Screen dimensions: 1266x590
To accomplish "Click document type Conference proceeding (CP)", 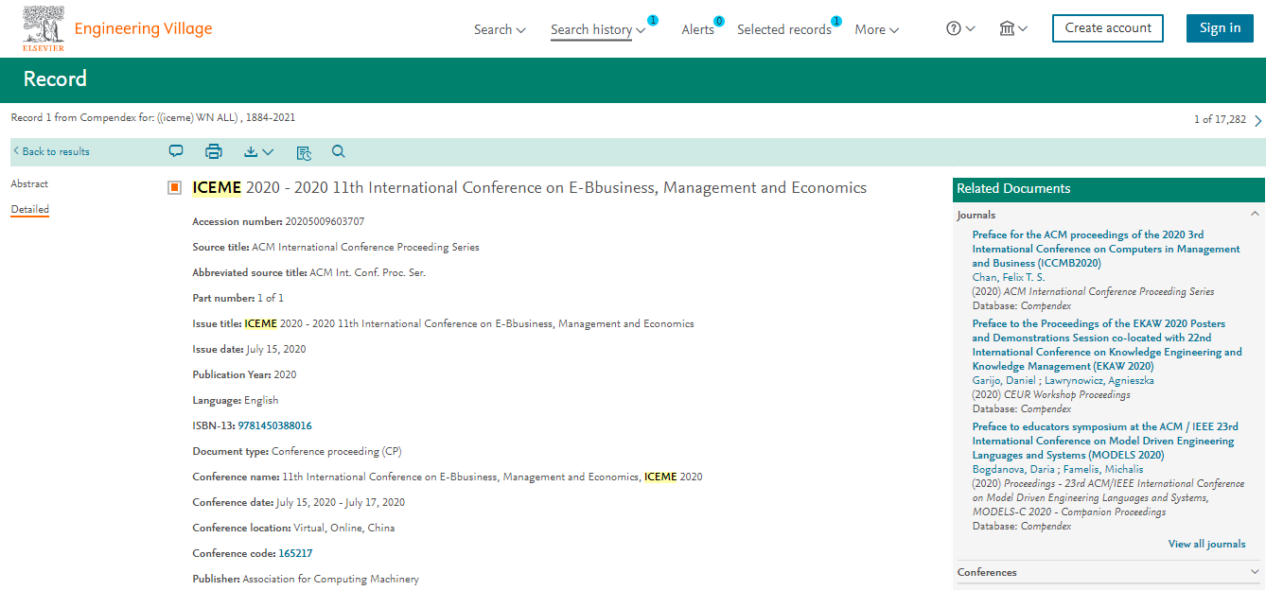I will click(x=337, y=451).
